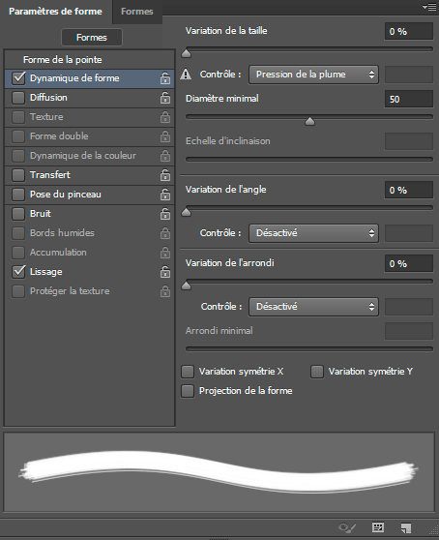
Task: Toggle lock icon for Texture
Action: 165,117
